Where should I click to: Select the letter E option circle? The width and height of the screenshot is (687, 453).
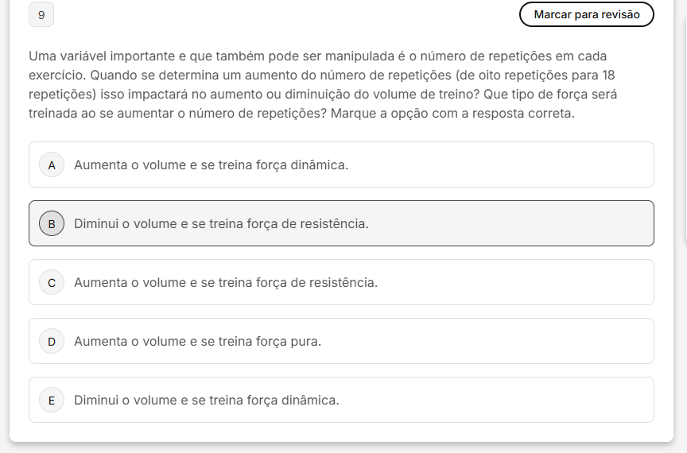point(52,400)
